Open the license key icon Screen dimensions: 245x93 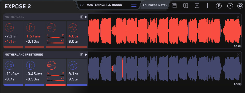219,6
